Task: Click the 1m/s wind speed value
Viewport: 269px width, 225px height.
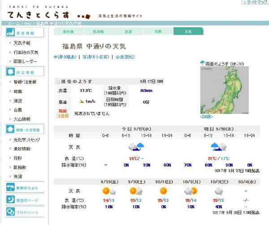Action: [x=90, y=101]
